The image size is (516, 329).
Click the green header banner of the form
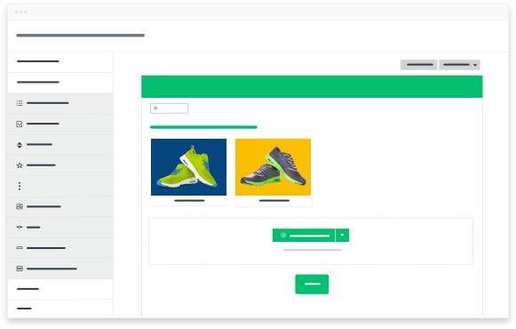tap(312, 86)
